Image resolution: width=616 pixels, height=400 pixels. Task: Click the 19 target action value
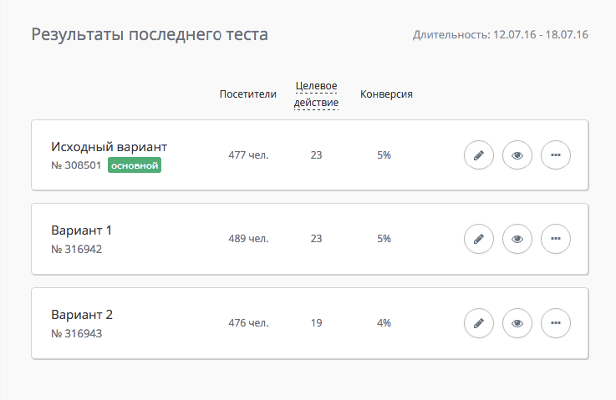click(x=316, y=323)
